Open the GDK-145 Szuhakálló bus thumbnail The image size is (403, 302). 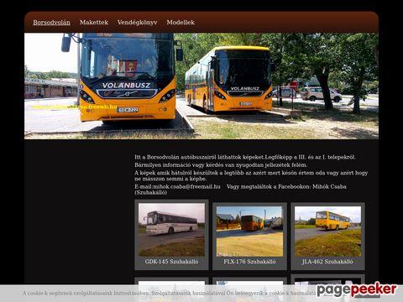click(171, 230)
